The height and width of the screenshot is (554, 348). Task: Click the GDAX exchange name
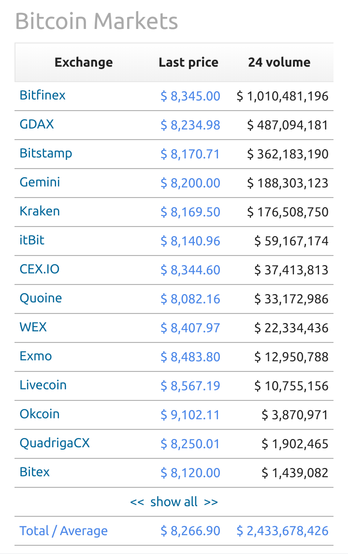pyautogui.click(x=37, y=124)
